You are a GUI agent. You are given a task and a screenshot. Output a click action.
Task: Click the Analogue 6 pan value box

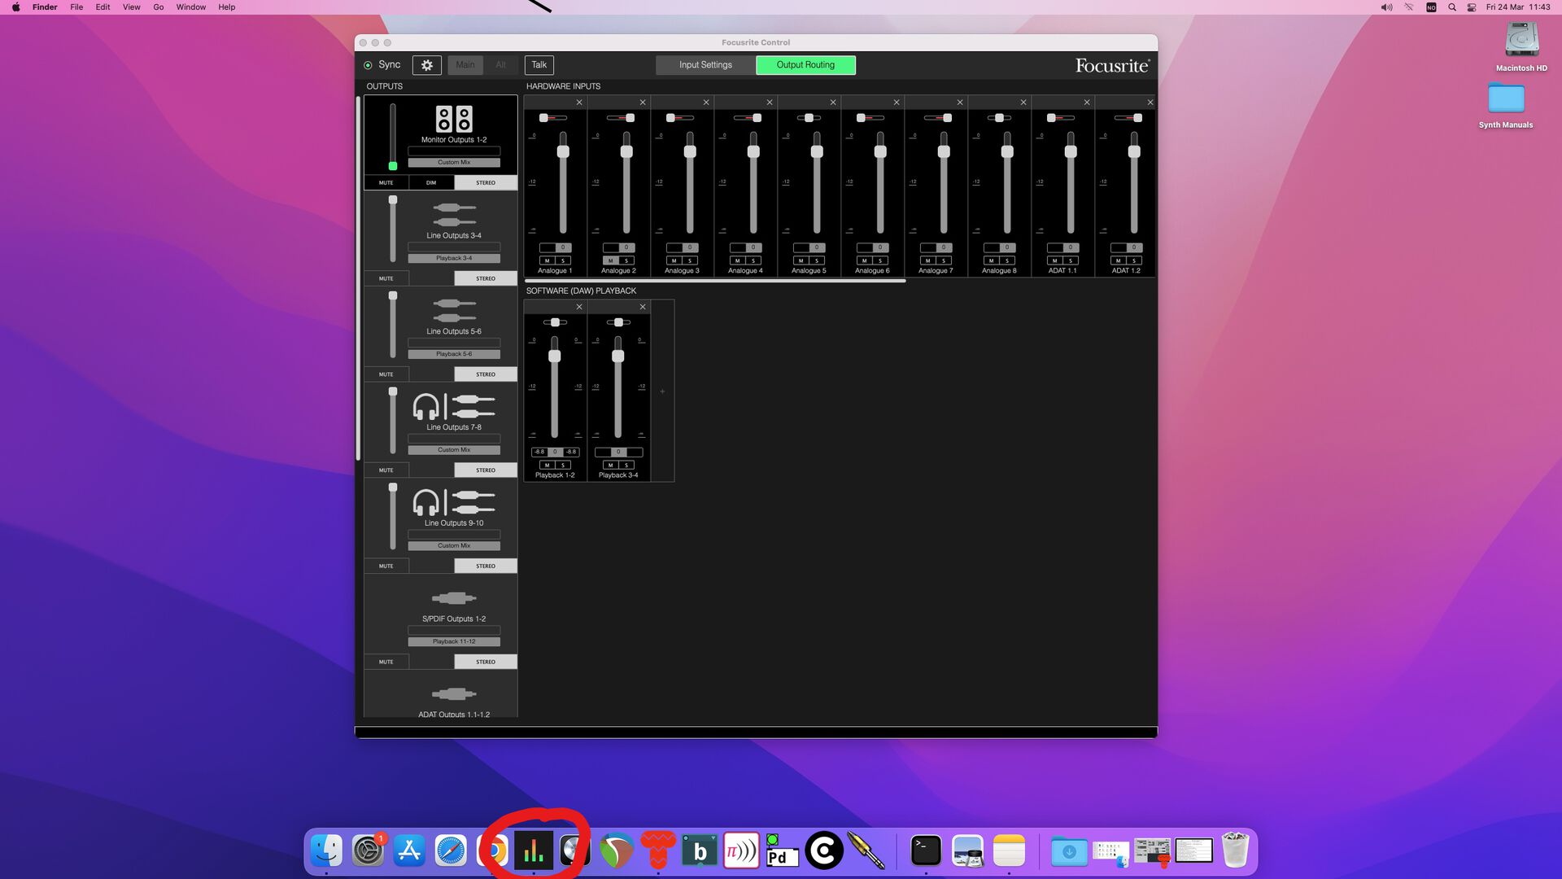(x=880, y=247)
